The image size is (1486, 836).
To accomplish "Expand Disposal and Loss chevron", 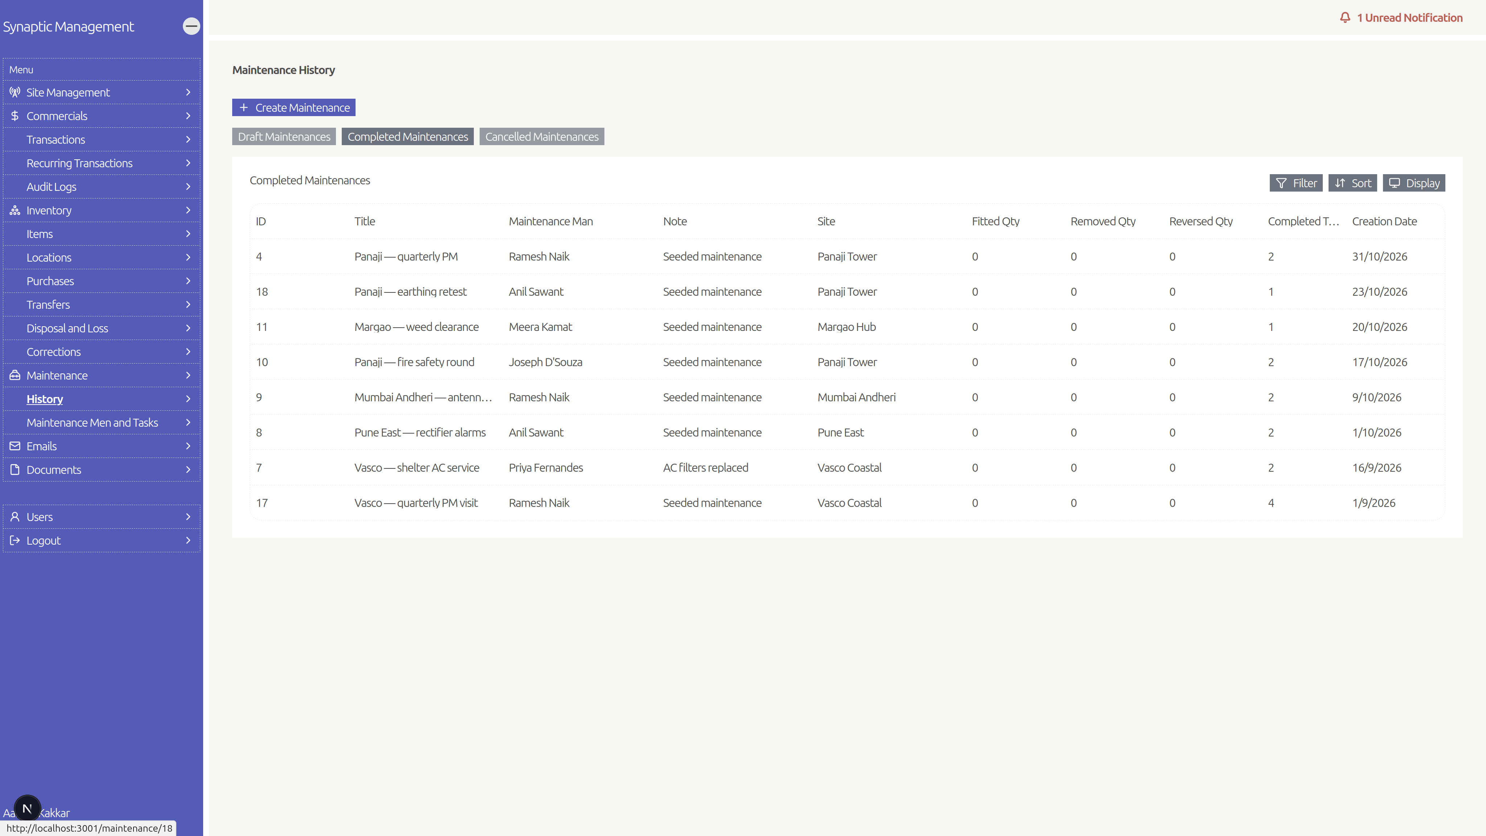I will tap(188, 328).
